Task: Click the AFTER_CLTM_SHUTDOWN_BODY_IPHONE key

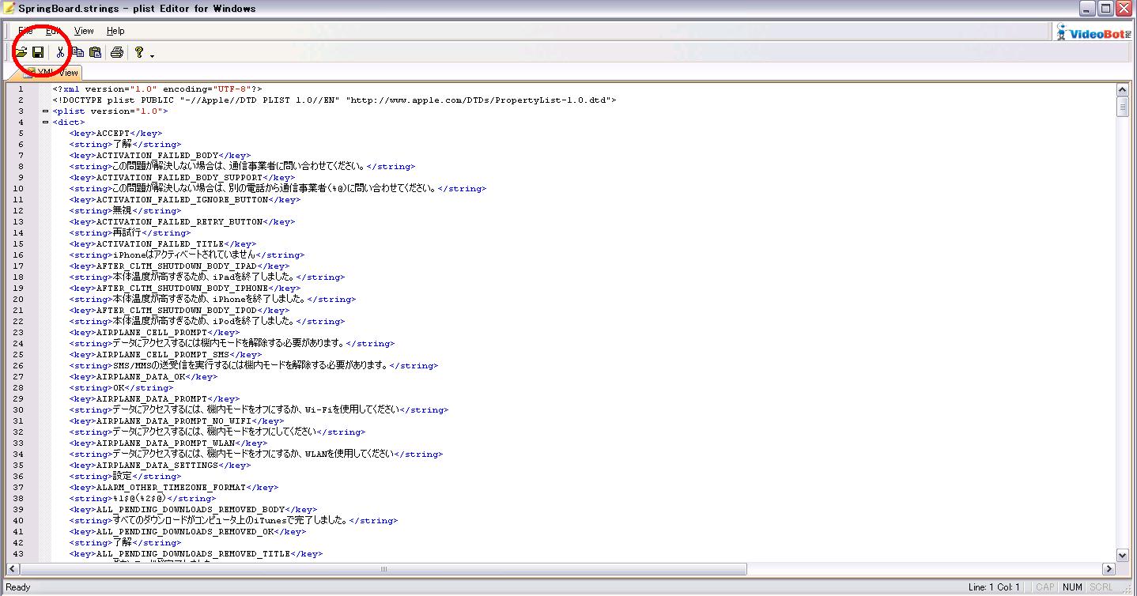Action: pyautogui.click(x=184, y=289)
